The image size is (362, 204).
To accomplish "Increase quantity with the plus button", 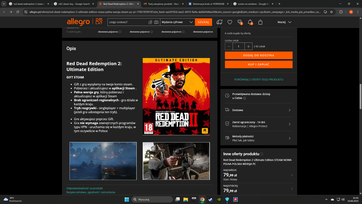I will tap(248, 46).
